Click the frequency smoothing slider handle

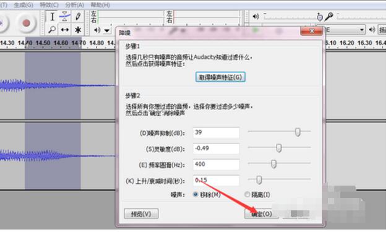click(x=274, y=164)
